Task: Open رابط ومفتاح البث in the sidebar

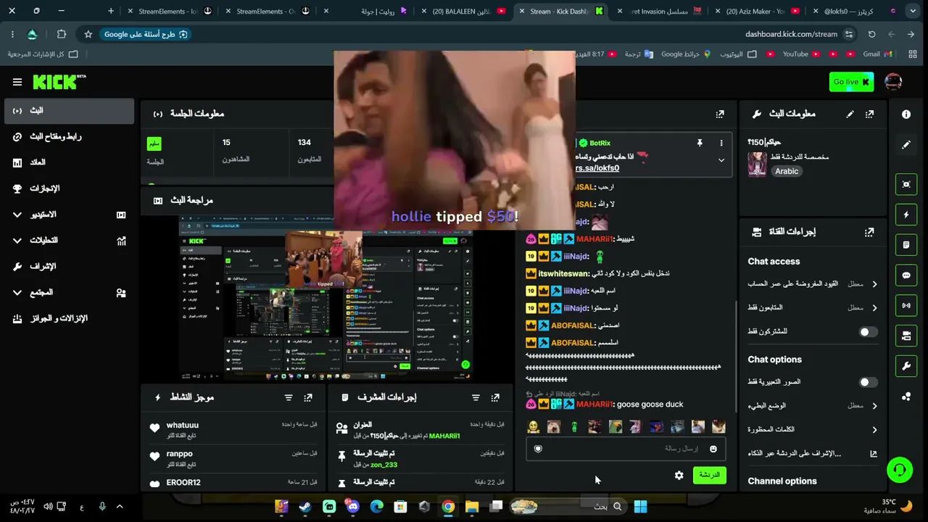Action: [70, 137]
